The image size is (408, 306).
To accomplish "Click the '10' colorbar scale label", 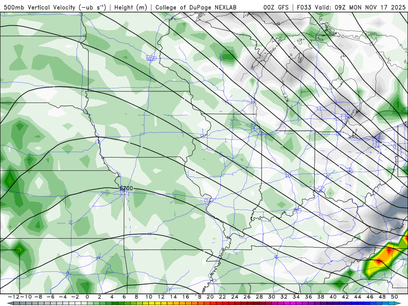I will (148, 297).
